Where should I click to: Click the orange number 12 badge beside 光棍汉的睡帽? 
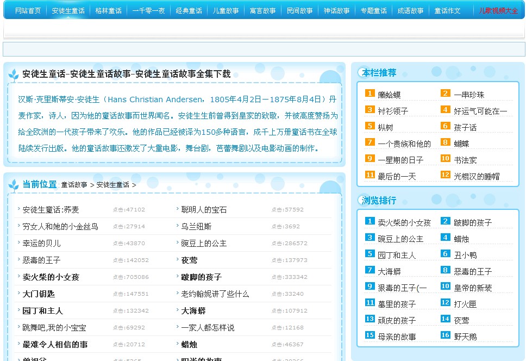[446, 175]
